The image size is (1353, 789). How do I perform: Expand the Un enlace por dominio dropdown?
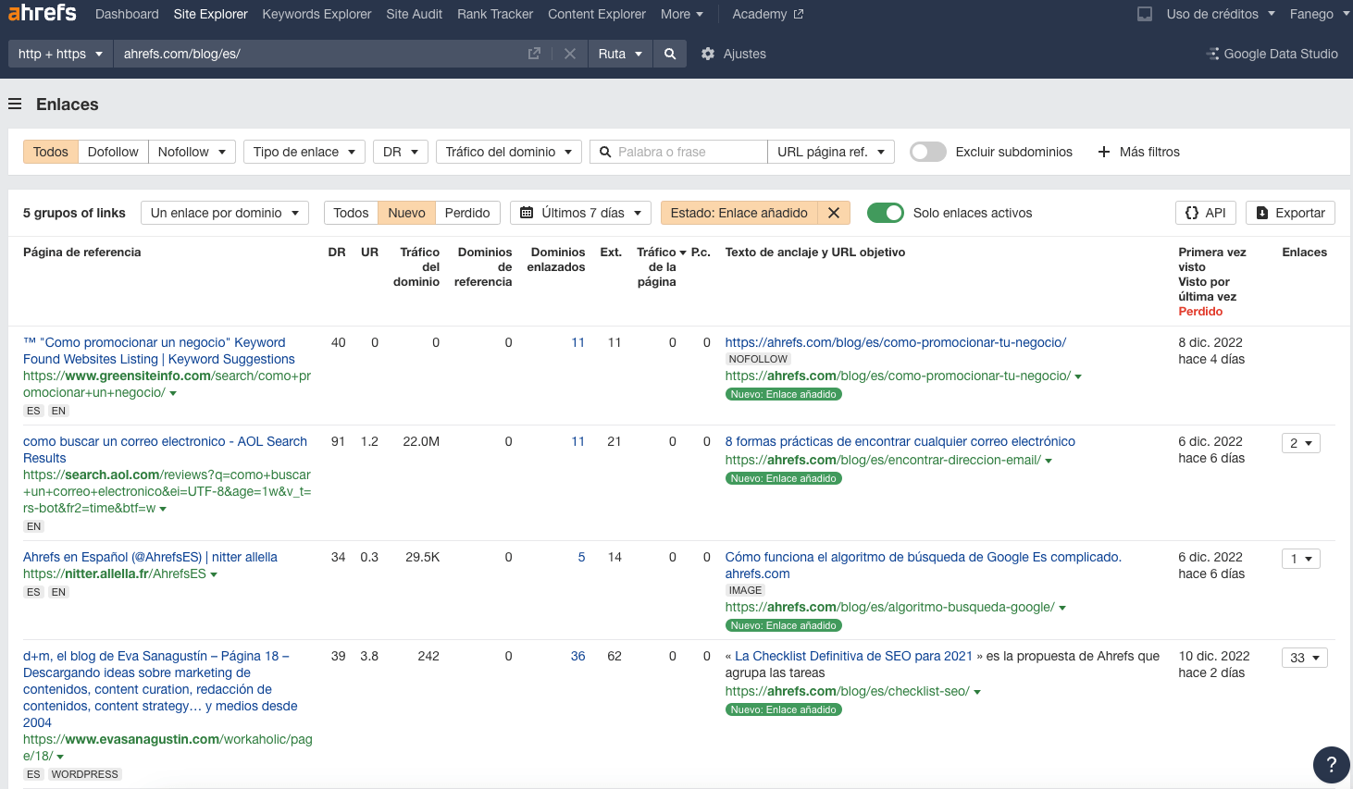click(x=224, y=212)
